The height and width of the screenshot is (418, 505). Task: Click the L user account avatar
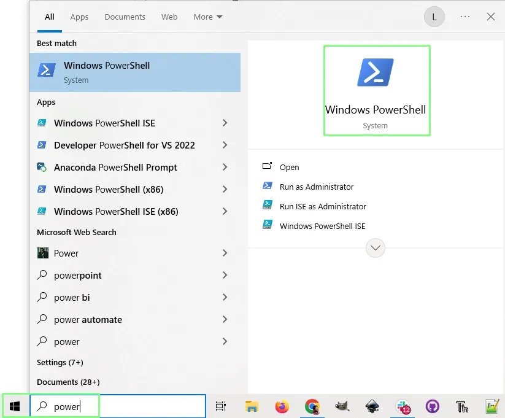[x=434, y=17]
